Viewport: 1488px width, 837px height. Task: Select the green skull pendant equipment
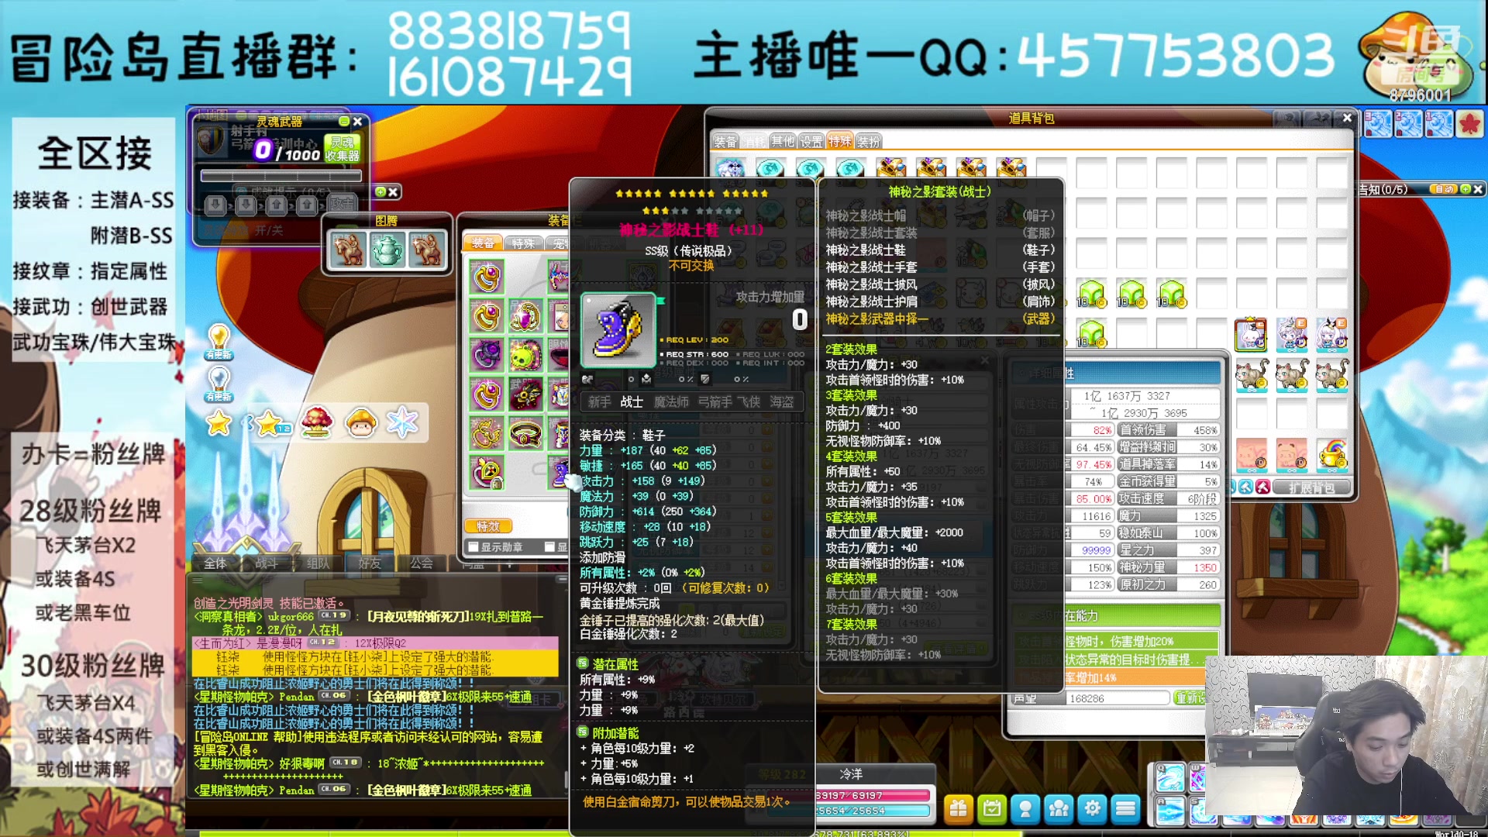click(x=526, y=356)
